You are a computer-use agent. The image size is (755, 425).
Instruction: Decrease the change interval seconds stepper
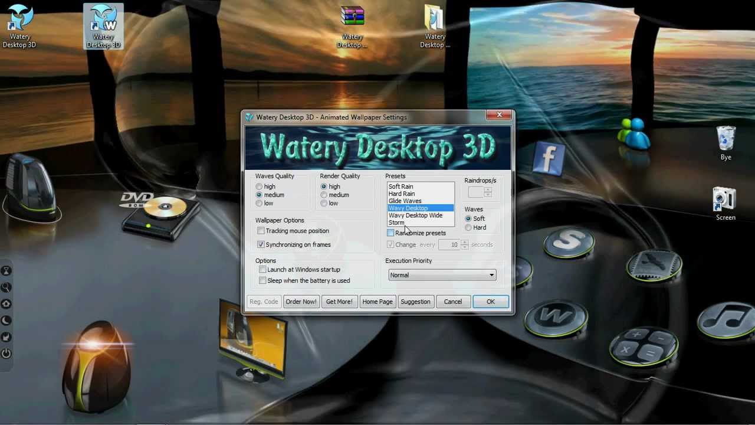coord(464,247)
